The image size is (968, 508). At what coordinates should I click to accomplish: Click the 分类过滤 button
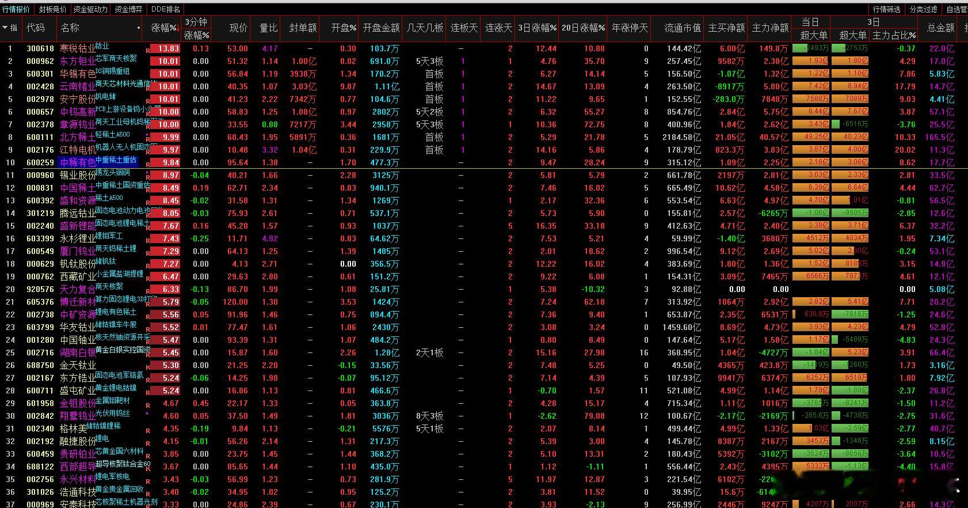pos(923,9)
